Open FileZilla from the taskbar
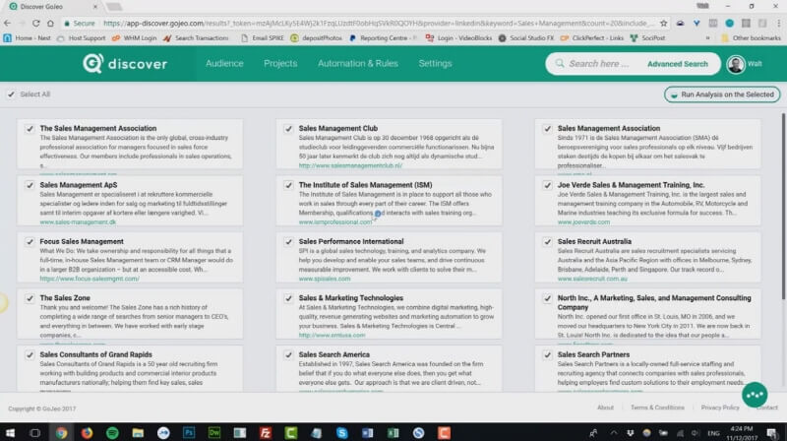Image resolution: width=787 pixels, height=441 pixels. coord(266,432)
